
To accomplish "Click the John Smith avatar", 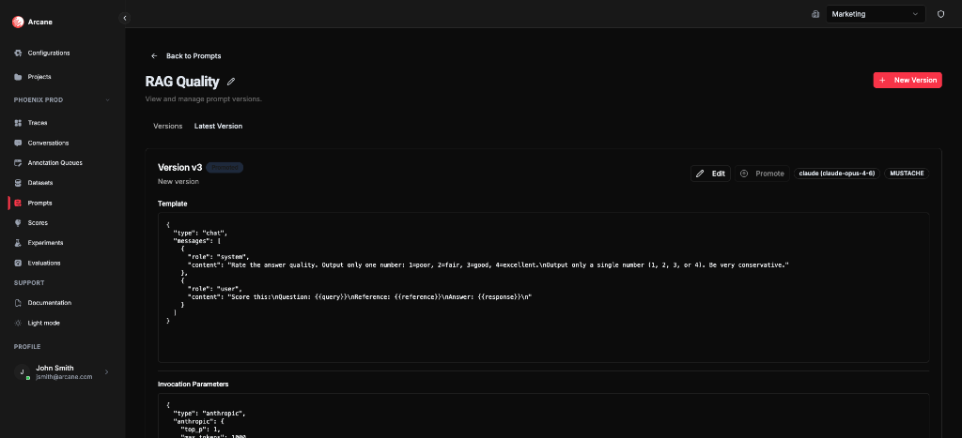I will coord(23,371).
